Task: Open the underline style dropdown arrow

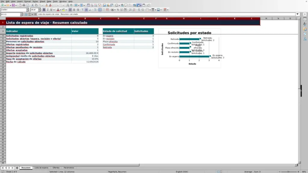Action: pos(54,10)
